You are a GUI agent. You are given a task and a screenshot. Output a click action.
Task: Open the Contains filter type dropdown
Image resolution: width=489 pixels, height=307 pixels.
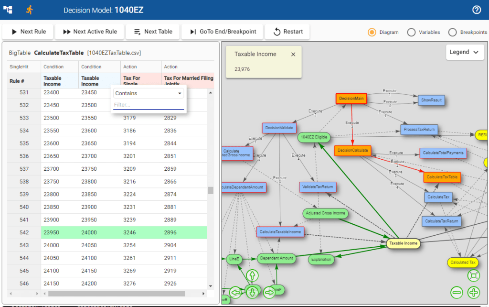pyautogui.click(x=149, y=93)
